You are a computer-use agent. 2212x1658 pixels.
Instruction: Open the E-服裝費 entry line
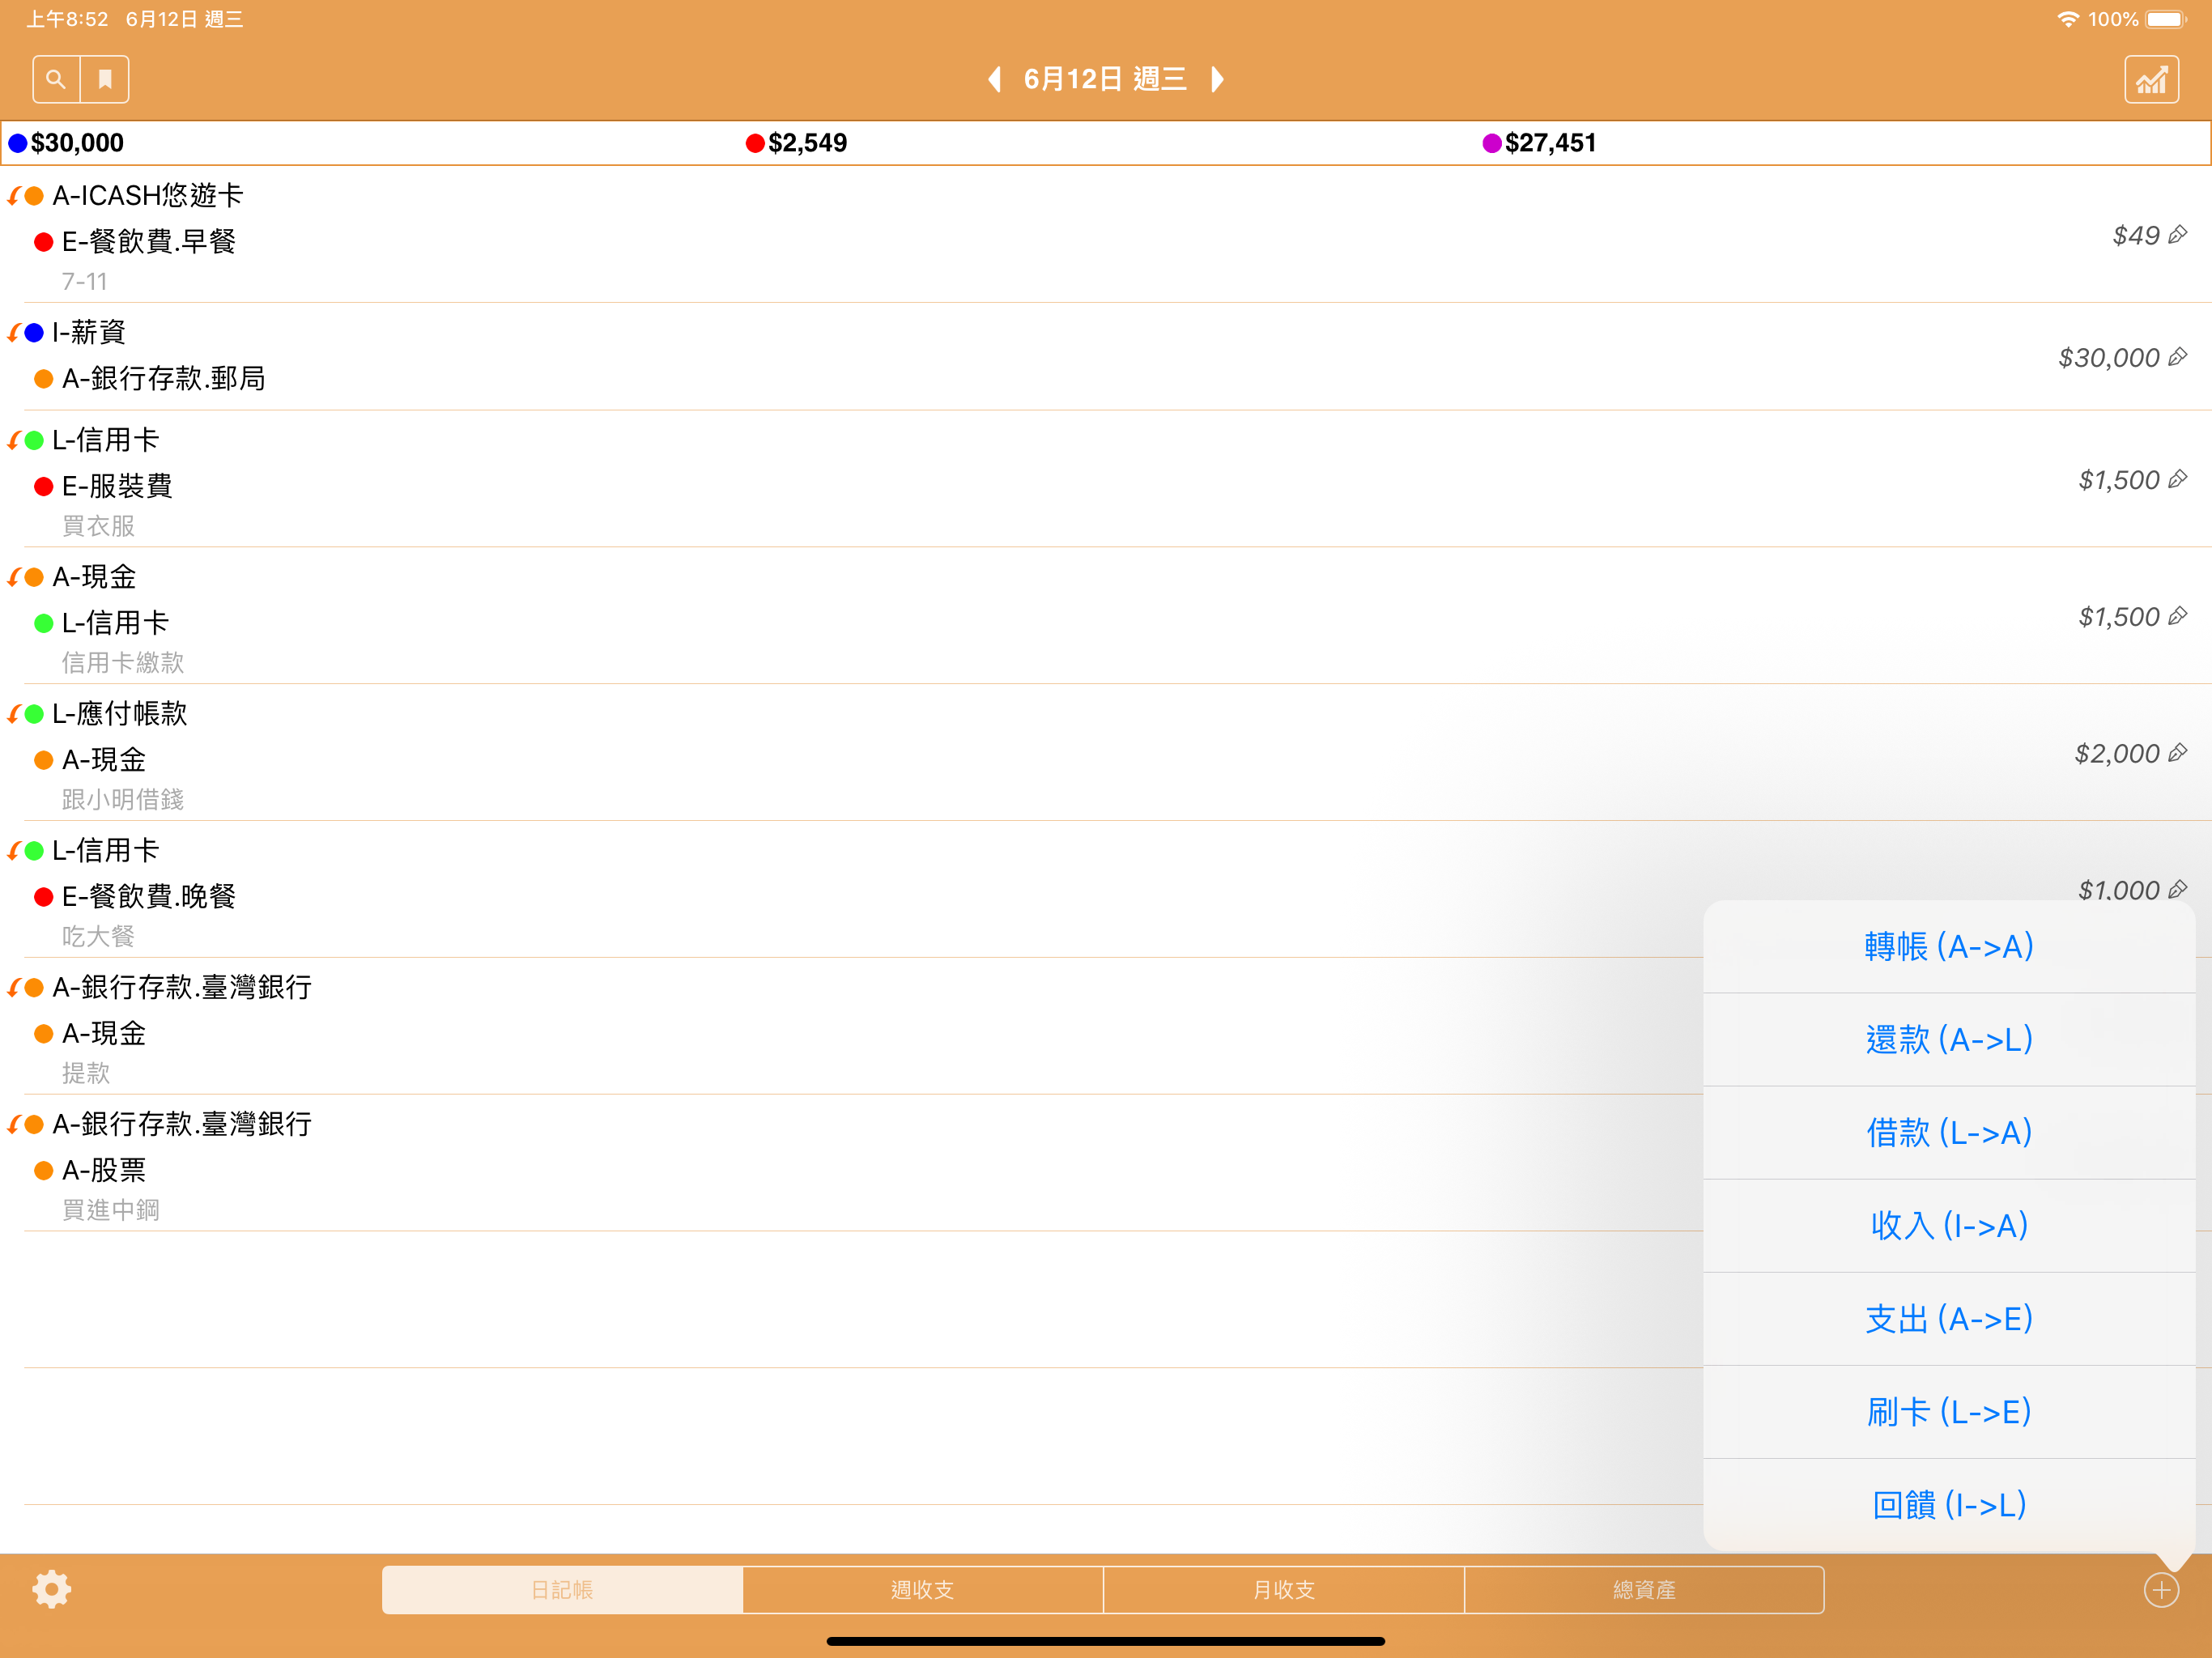point(117,486)
